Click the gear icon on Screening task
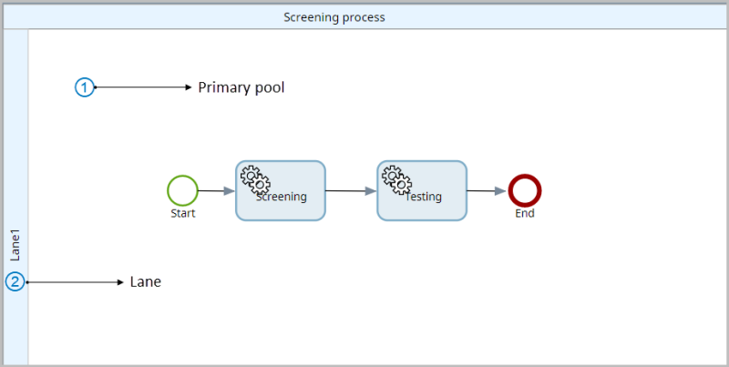The width and height of the screenshot is (729, 367). [252, 178]
